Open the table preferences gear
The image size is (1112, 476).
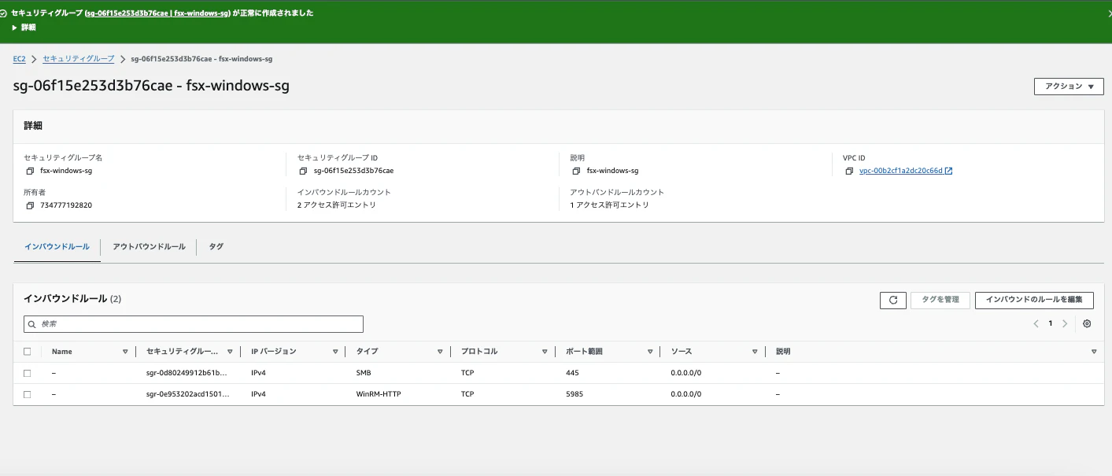1087,323
